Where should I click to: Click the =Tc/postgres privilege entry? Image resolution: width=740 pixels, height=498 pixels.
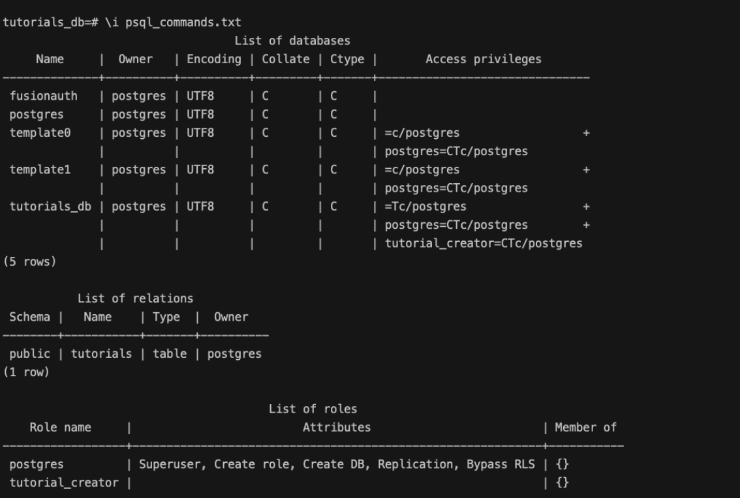(x=425, y=207)
